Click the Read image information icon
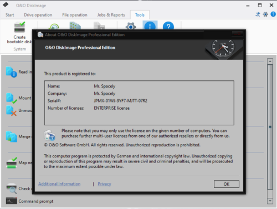Screen dimensions: 277x209 [x=11, y=72]
